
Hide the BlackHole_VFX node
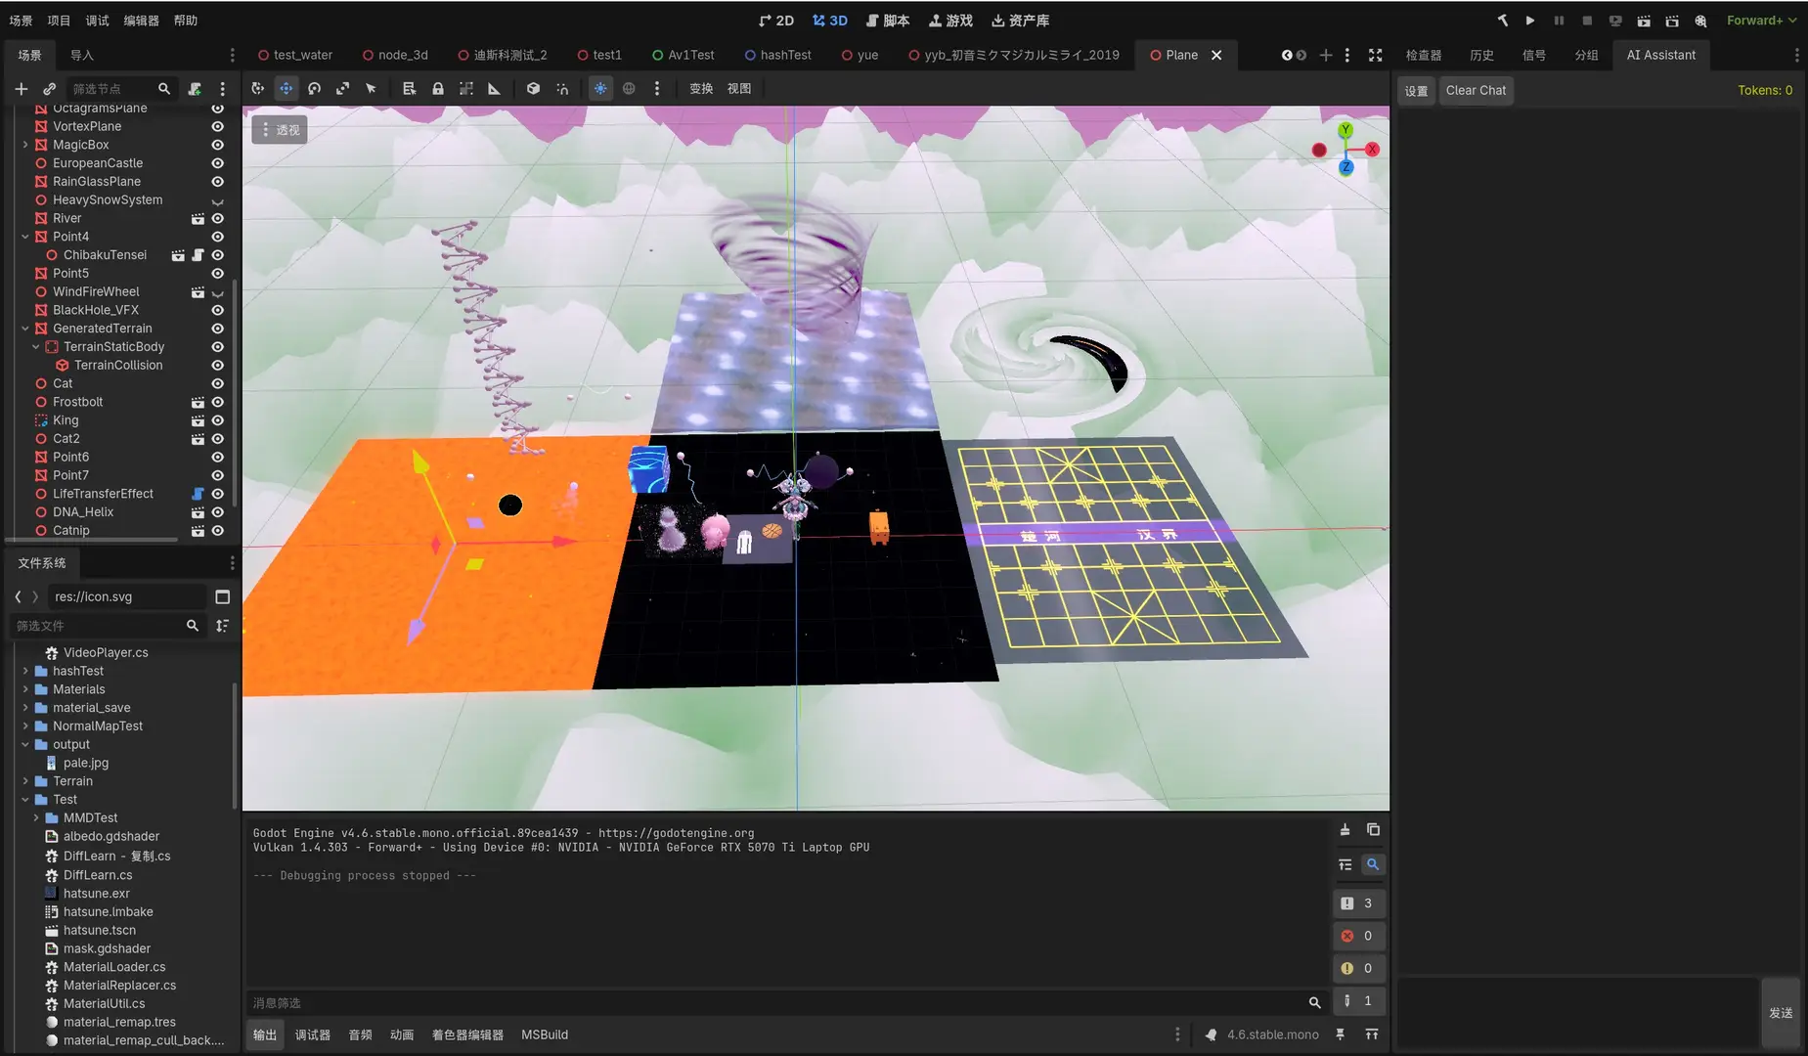pyautogui.click(x=216, y=310)
